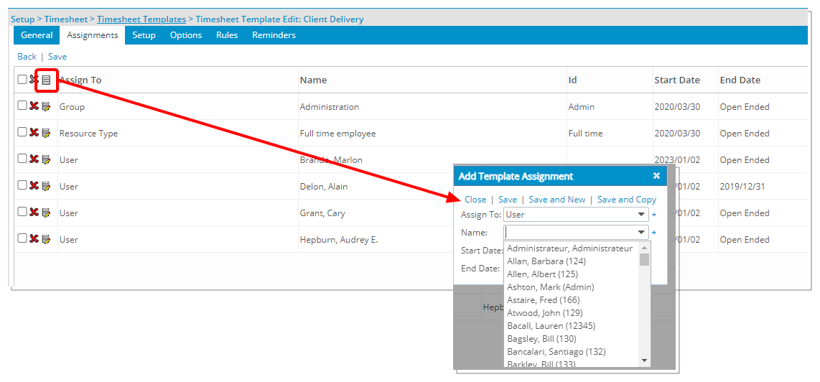Image resolution: width=820 pixels, height=382 pixels.
Task: Check the Grant, Cary row checkbox
Action: point(22,213)
